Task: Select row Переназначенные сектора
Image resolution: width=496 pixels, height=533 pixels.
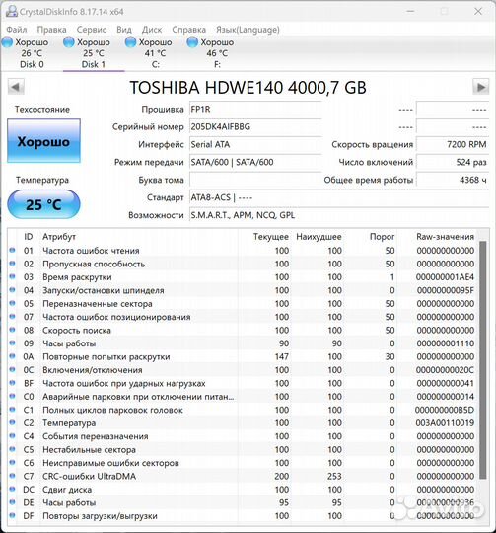Action: pyautogui.click(x=243, y=304)
